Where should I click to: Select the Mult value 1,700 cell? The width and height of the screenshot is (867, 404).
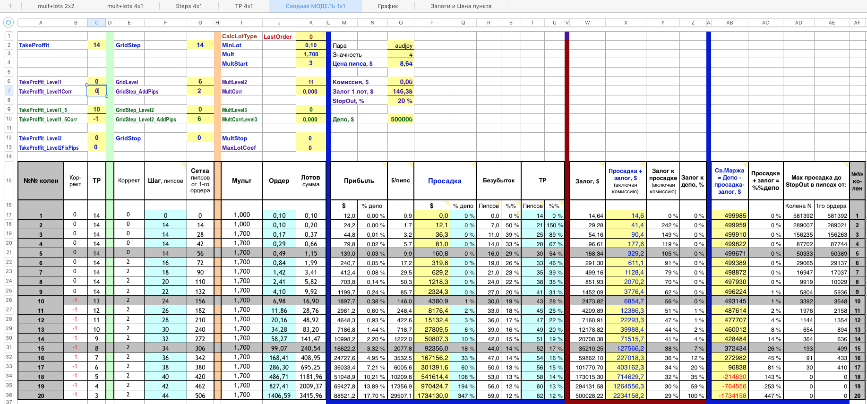311,54
